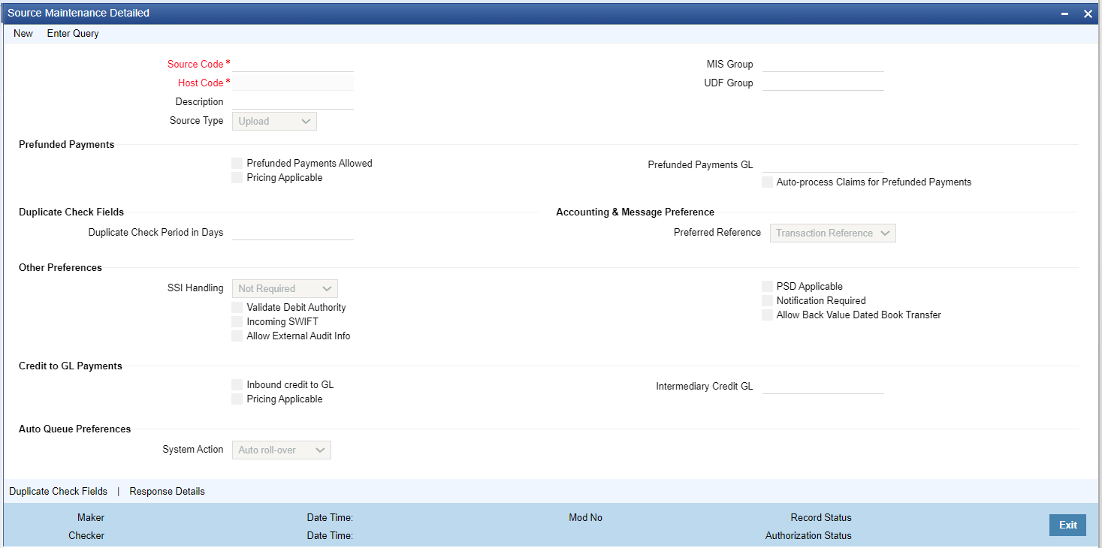The width and height of the screenshot is (1102, 548).
Task: Click the Accounting & Message Preference heading
Action: pos(636,212)
